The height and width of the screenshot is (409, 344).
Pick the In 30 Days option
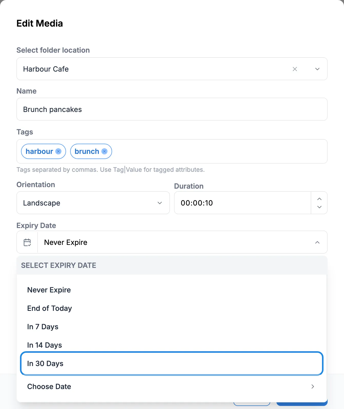coord(171,363)
